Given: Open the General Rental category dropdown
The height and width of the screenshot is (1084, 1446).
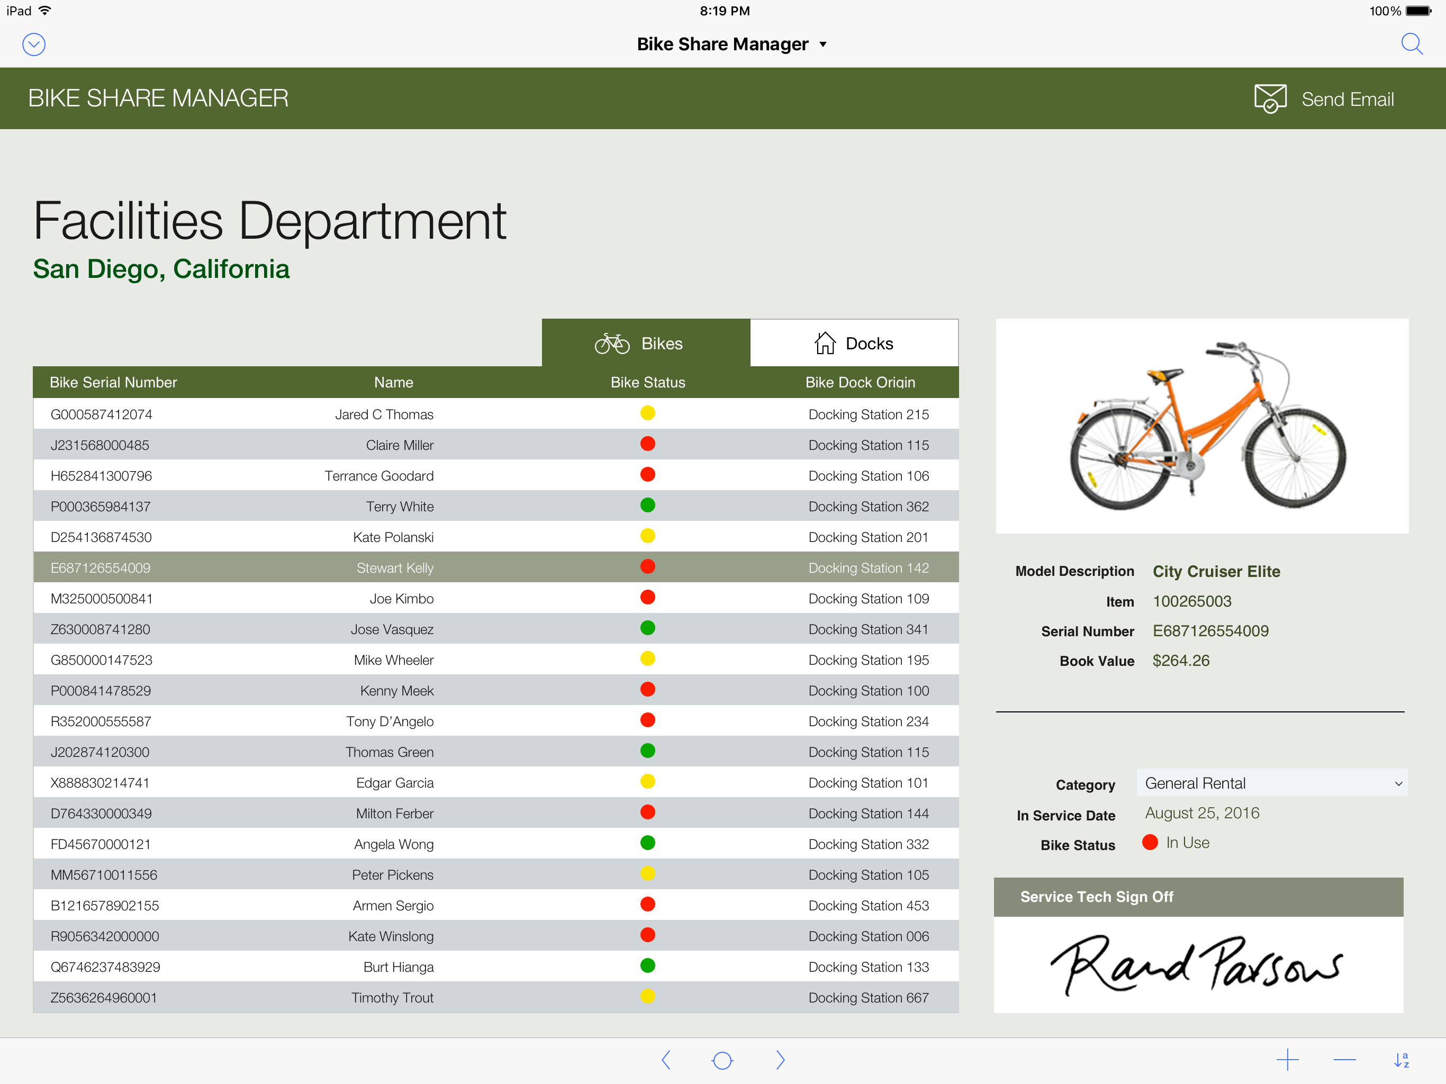Looking at the screenshot, I should pyautogui.click(x=1271, y=783).
